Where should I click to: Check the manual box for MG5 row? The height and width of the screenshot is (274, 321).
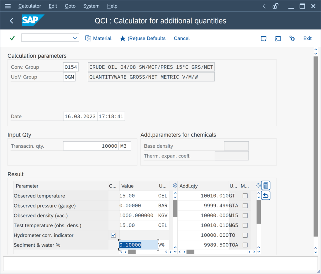pos(245,225)
